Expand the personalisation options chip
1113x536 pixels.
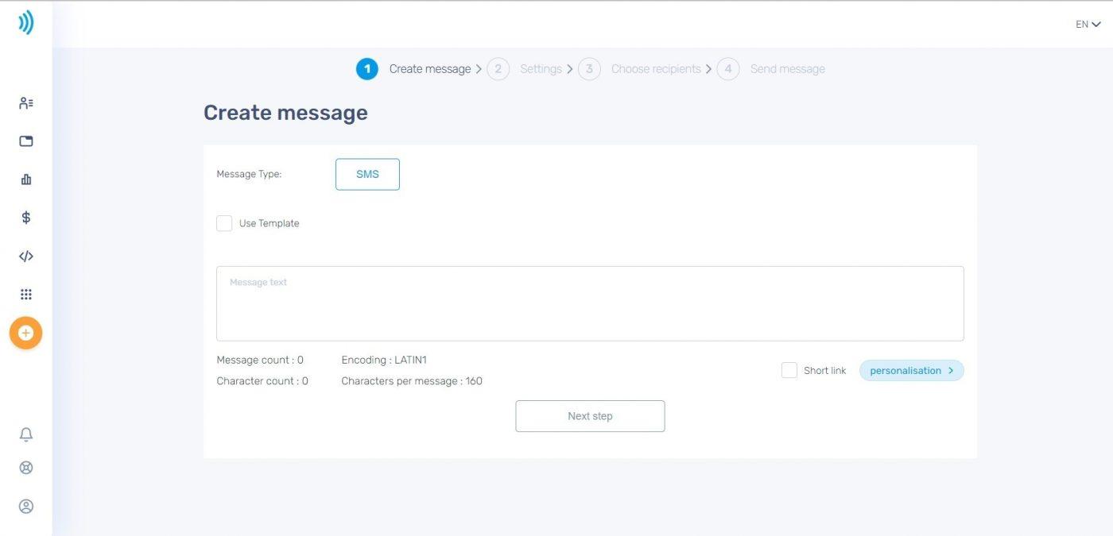911,371
